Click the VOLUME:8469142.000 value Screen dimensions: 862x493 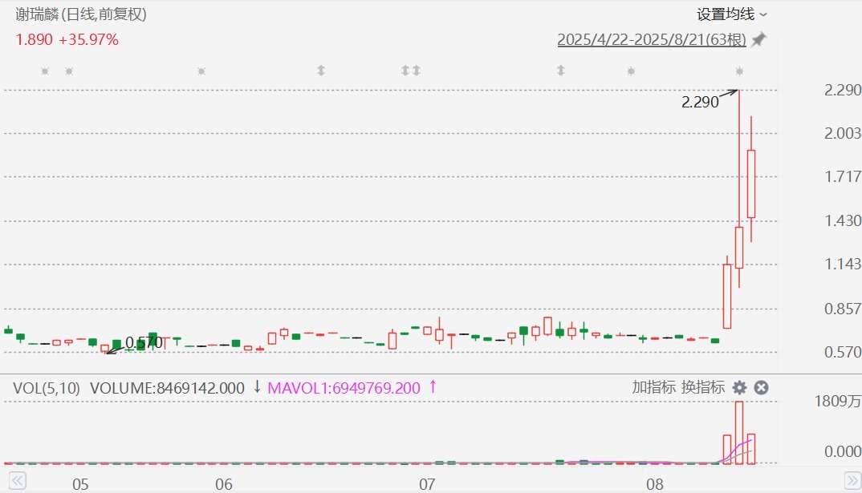(167, 388)
